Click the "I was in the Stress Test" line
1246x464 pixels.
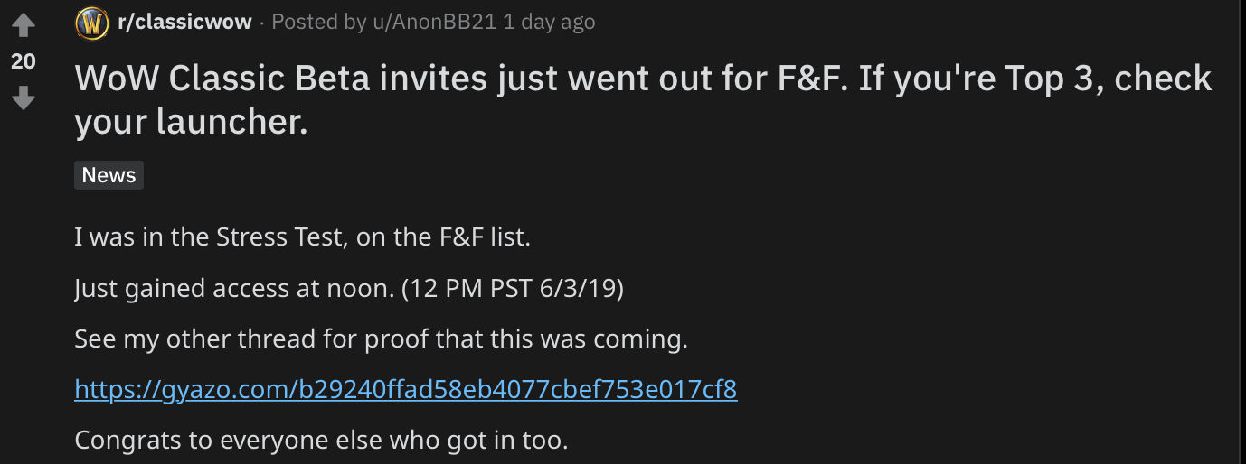[302, 238]
